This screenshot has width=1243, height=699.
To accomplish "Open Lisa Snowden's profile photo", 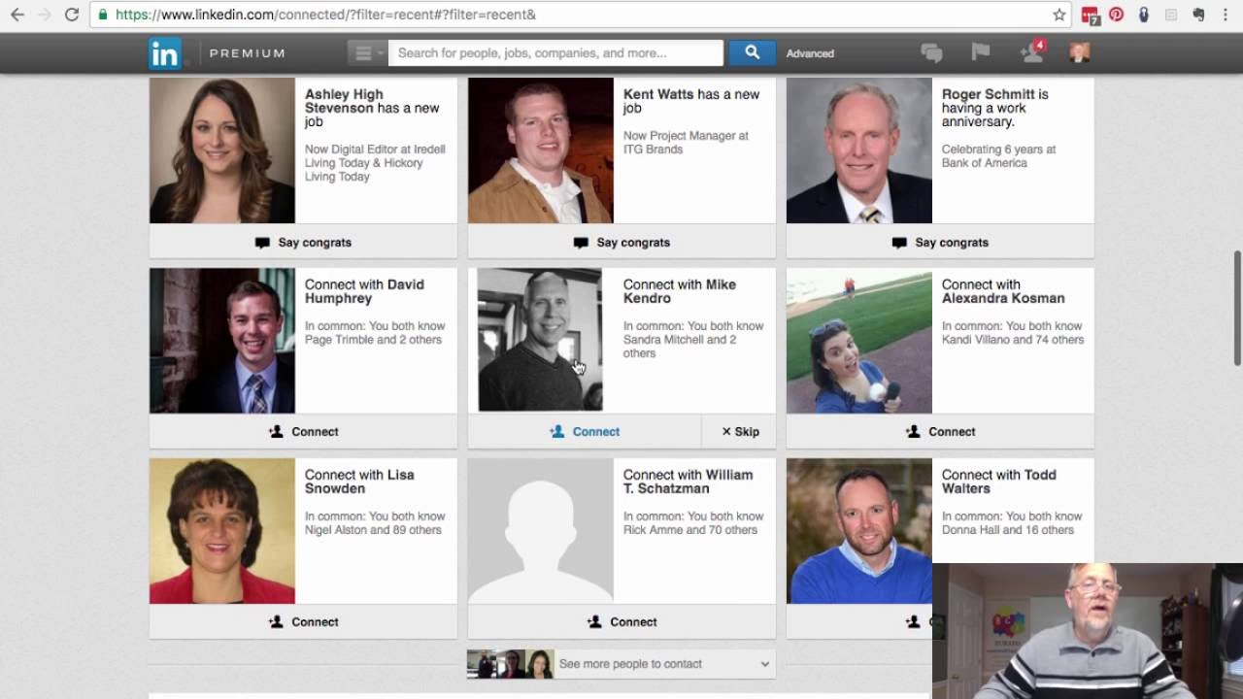I will coord(222,531).
